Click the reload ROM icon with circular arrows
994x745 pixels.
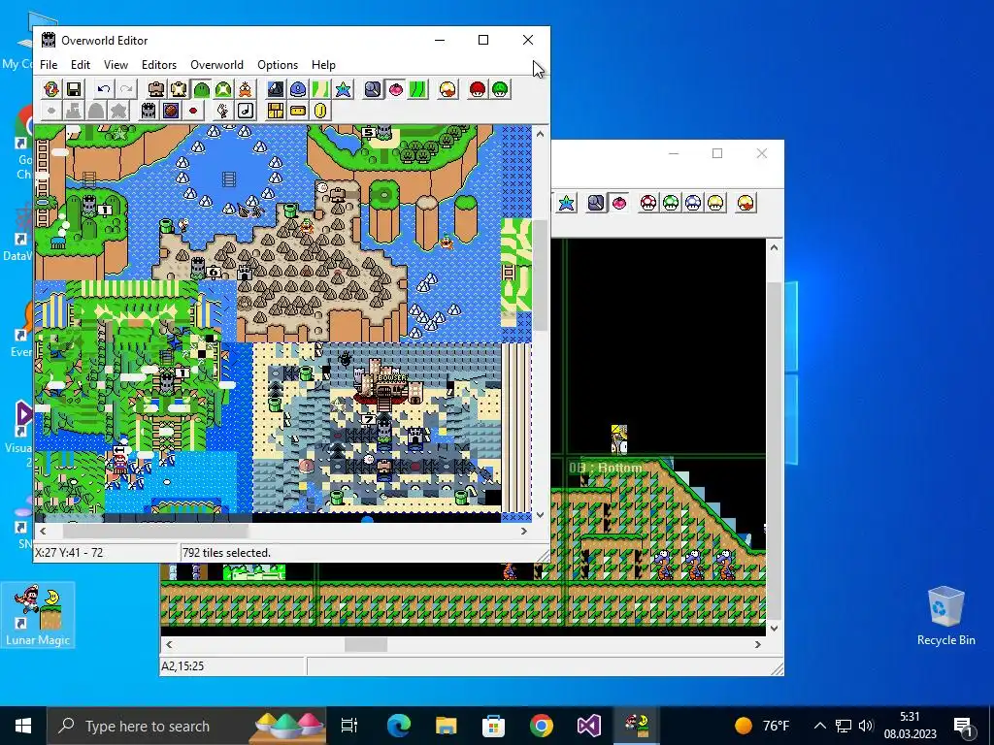pos(51,89)
